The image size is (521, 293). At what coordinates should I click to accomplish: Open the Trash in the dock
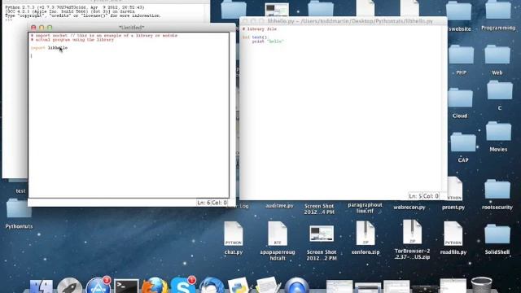[481, 286]
